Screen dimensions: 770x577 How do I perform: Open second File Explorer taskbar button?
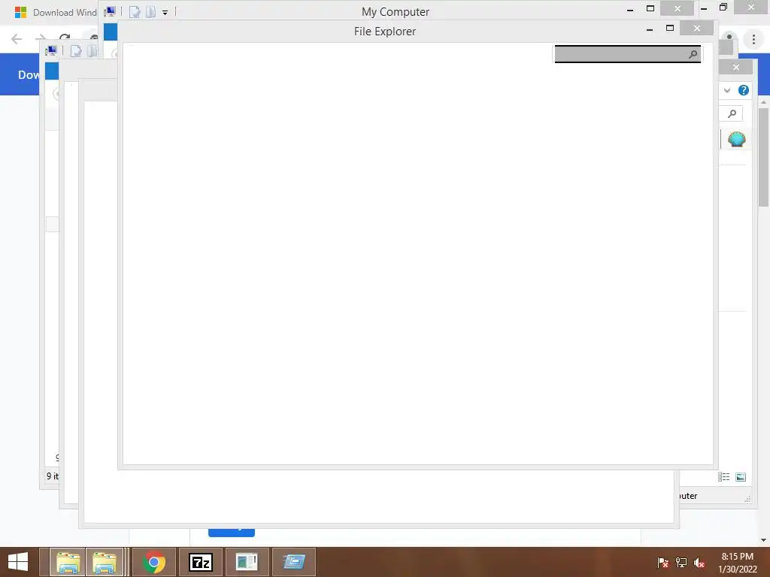105,562
